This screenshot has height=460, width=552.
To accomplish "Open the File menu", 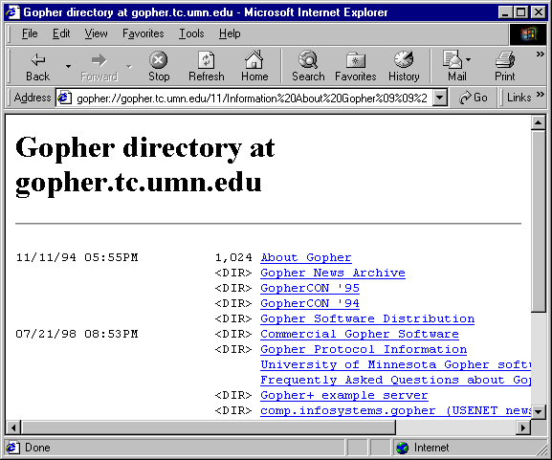I will tap(30, 33).
